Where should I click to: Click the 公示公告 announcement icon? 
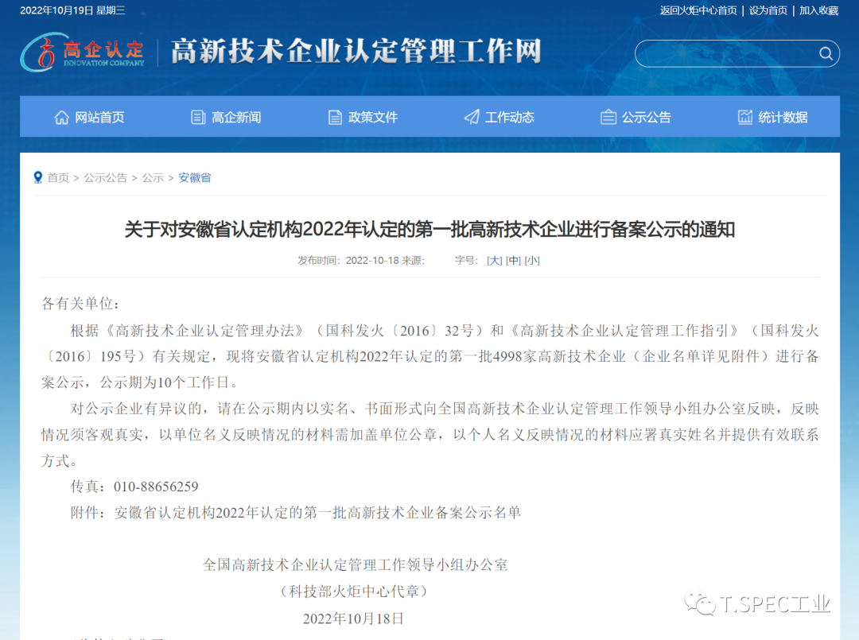click(x=608, y=118)
